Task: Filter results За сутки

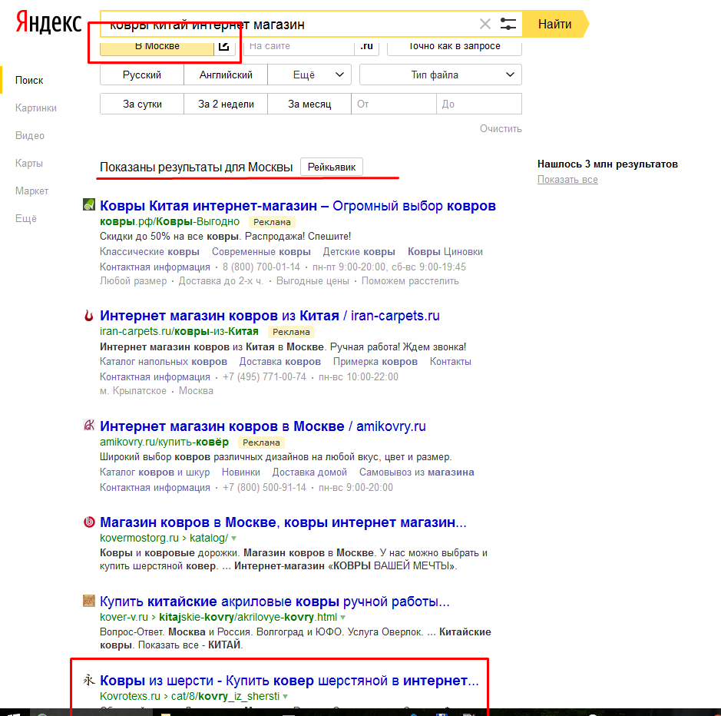Action: 141,104
